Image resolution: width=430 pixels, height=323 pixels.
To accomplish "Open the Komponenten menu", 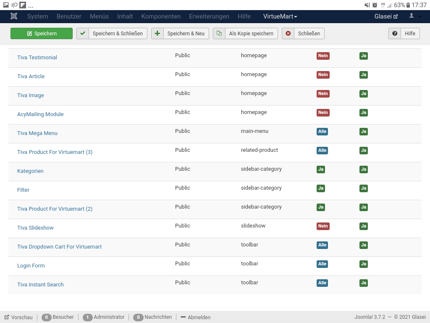I will pos(161,16).
